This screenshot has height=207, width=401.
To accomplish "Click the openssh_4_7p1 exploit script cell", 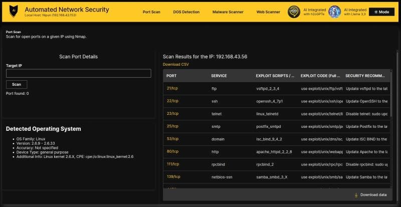I will pyautogui.click(x=269, y=101).
